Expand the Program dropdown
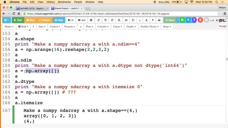 tap(70, 27)
